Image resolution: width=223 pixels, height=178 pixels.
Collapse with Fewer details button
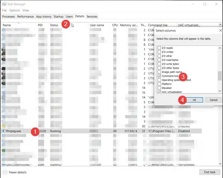[14, 172]
